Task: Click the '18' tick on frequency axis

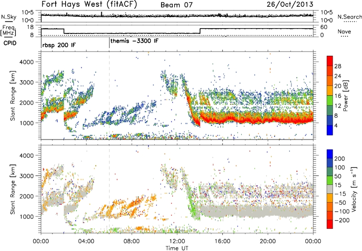Action: (30, 27)
